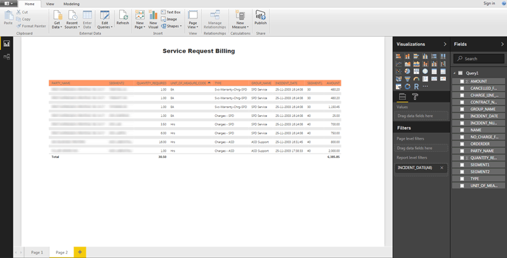Check the AMOUNT field checkbox
Viewport: 507px width, 258px height.
462,82
